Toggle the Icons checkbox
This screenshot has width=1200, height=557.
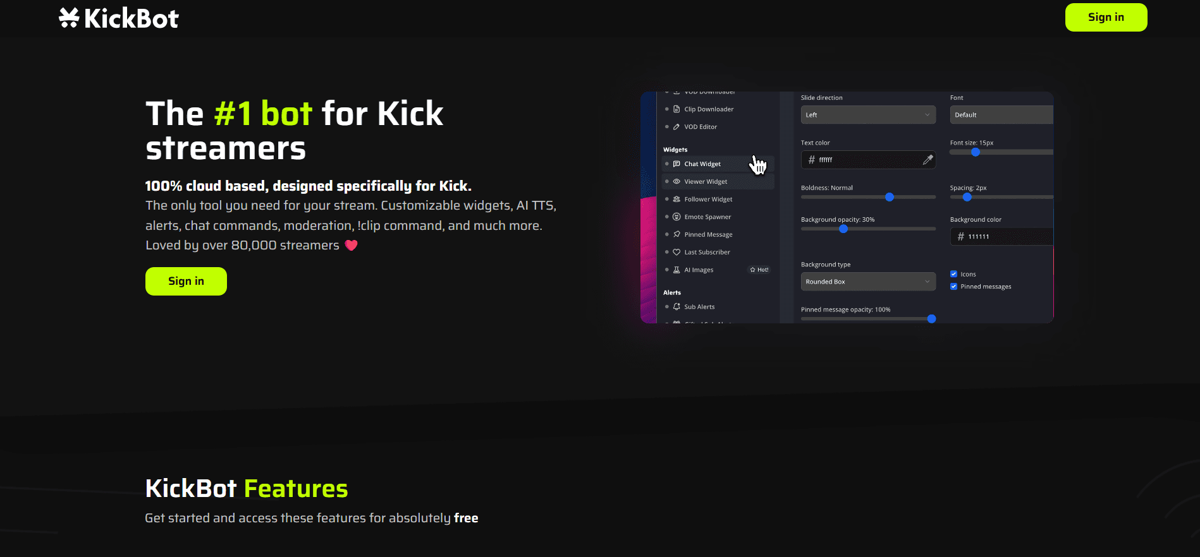click(x=953, y=274)
